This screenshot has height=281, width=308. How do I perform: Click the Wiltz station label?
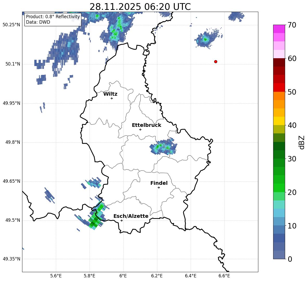pyautogui.click(x=110, y=94)
